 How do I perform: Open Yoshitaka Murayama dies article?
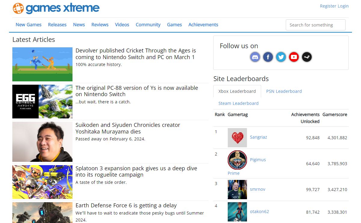point(128,128)
